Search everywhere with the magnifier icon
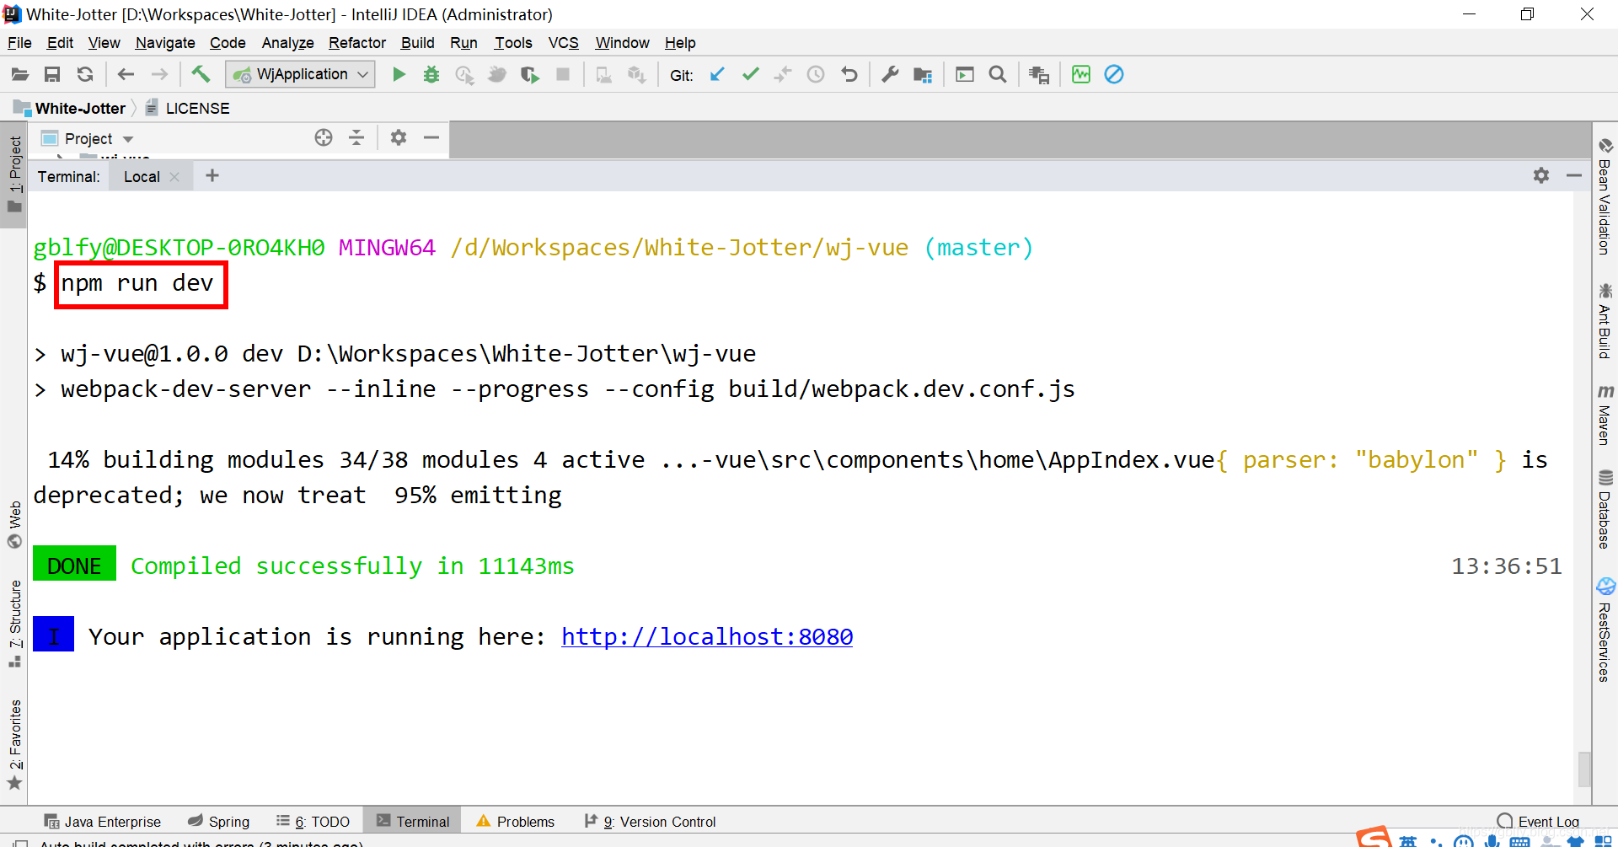The image size is (1618, 847). click(998, 75)
